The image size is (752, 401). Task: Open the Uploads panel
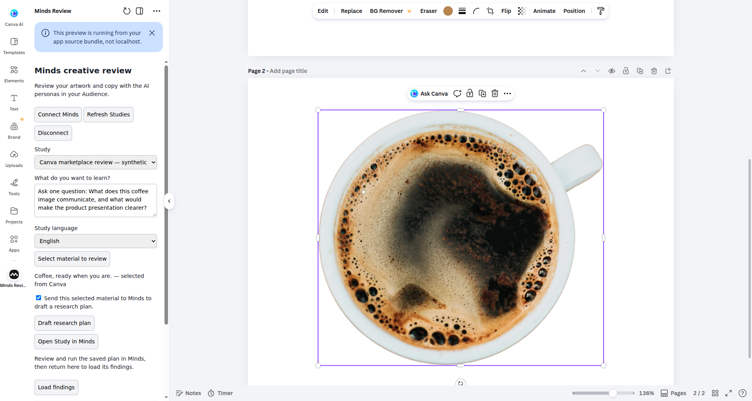point(14,159)
